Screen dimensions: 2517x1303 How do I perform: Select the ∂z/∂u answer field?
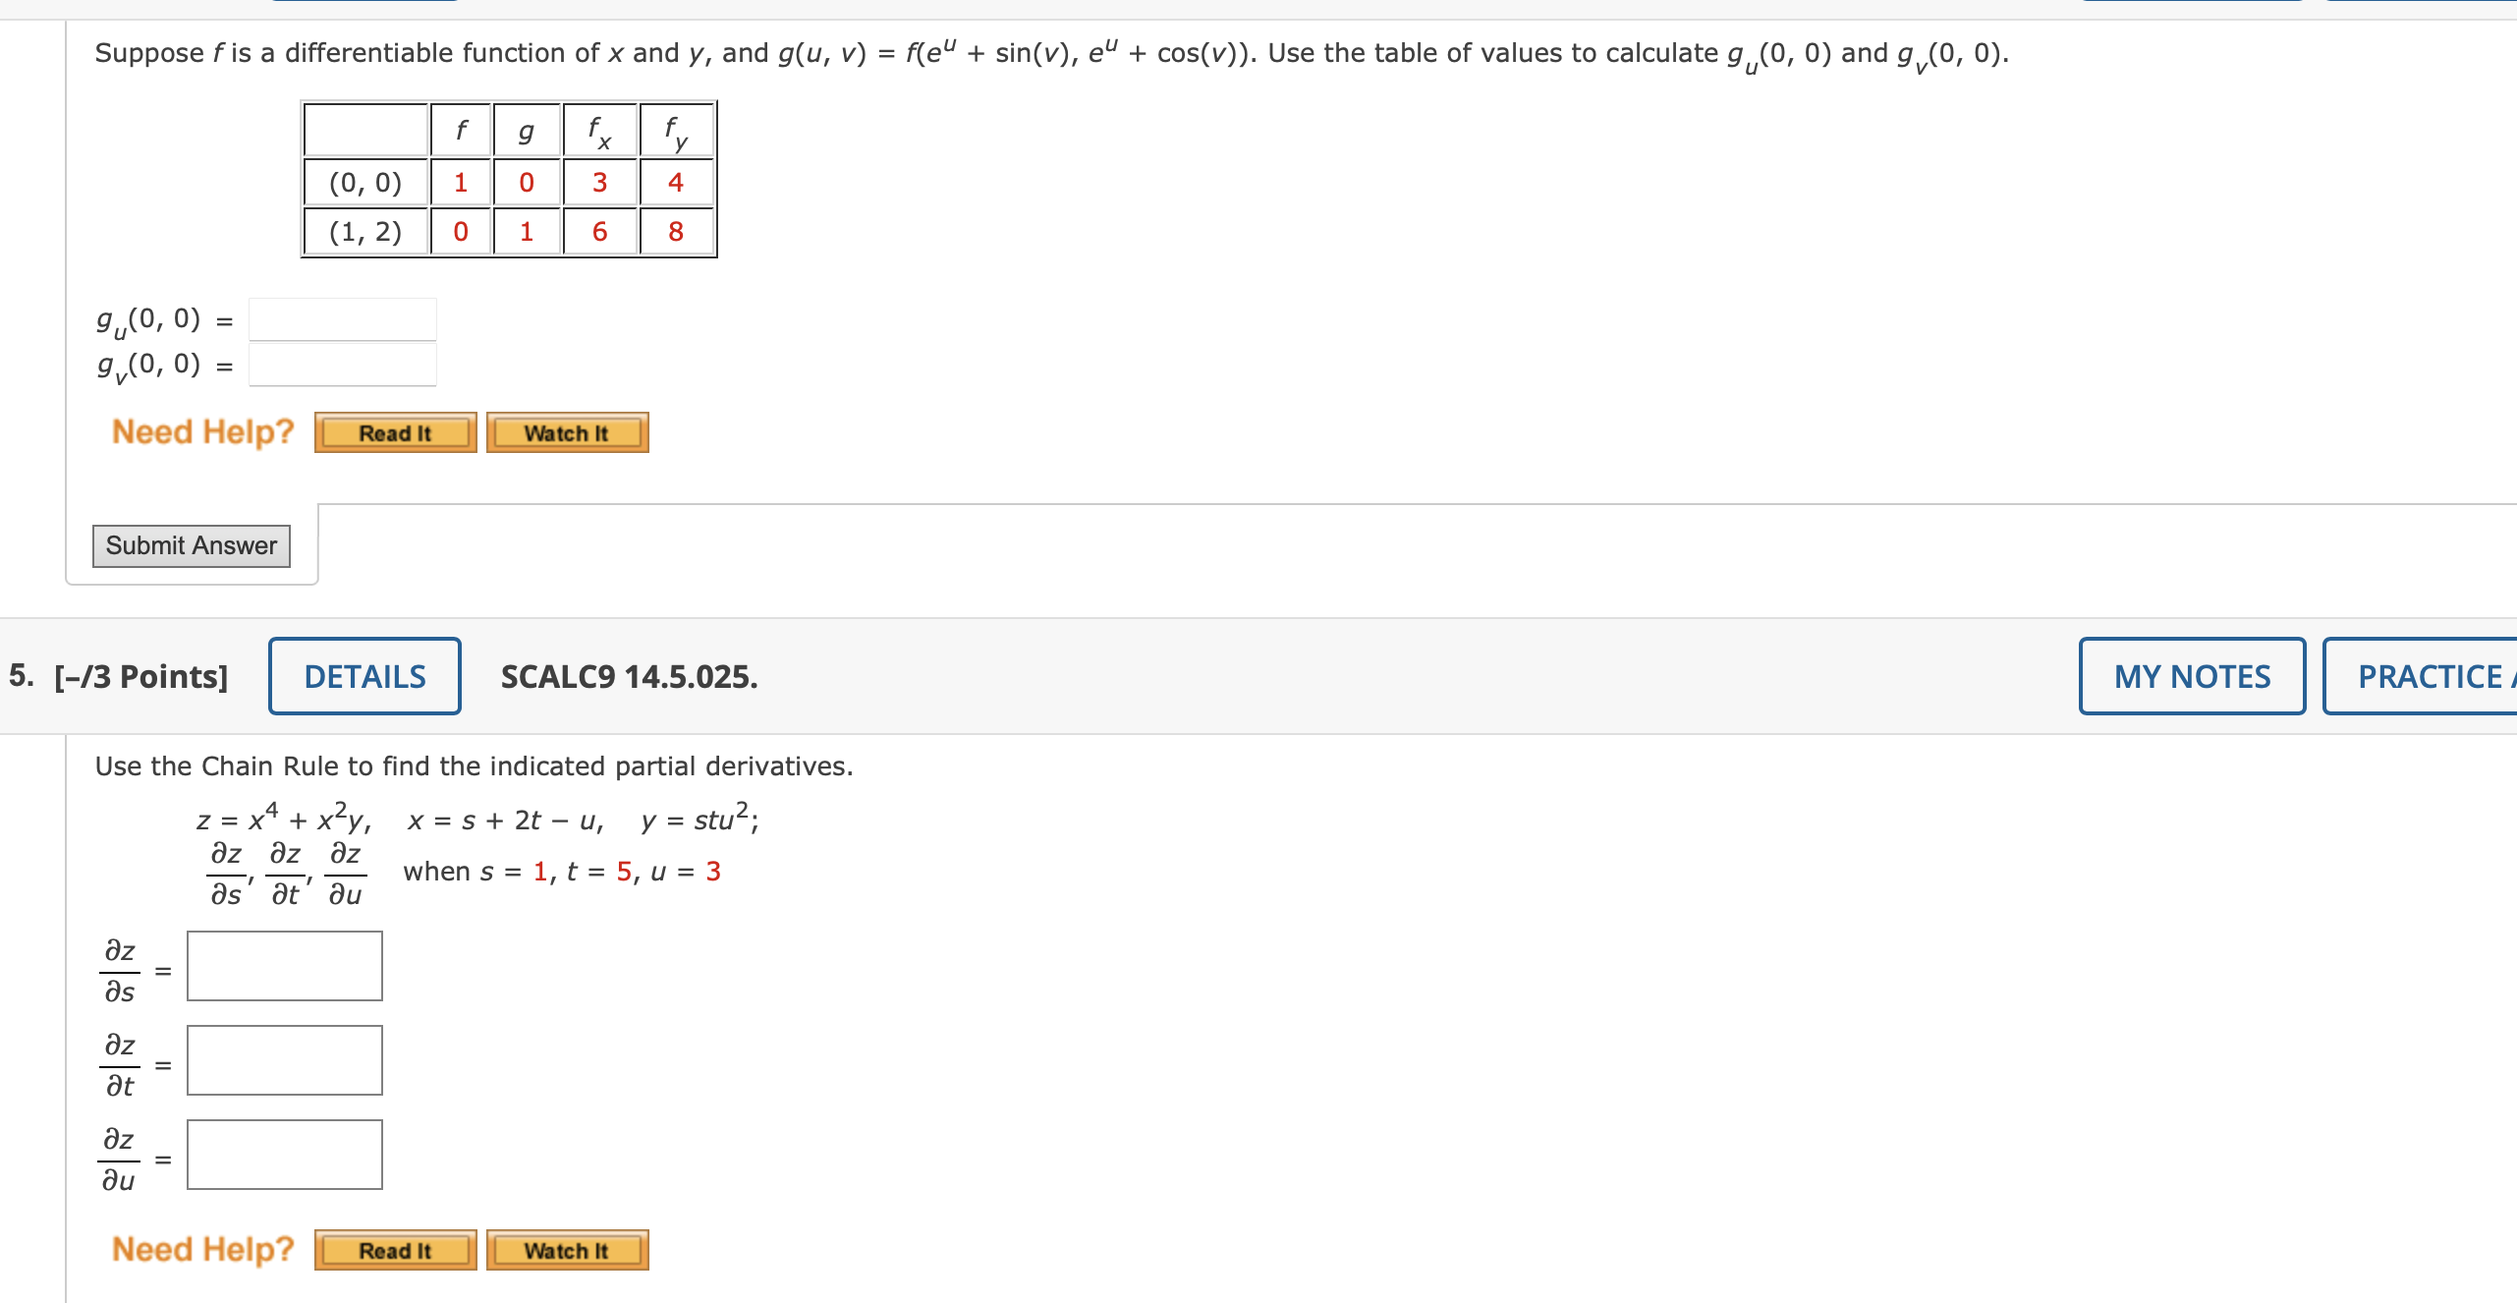pyautogui.click(x=283, y=1155)
